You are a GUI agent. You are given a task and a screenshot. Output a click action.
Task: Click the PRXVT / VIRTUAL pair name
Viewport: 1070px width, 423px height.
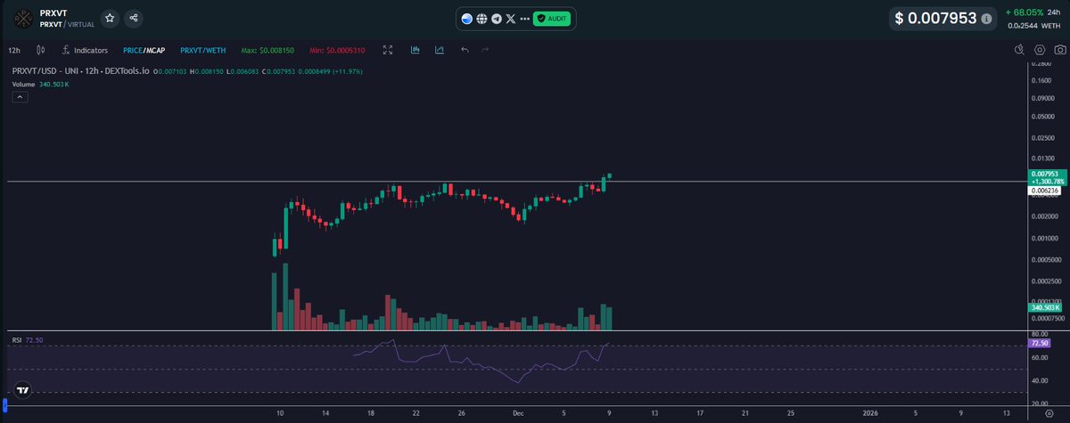click(66, 25)
